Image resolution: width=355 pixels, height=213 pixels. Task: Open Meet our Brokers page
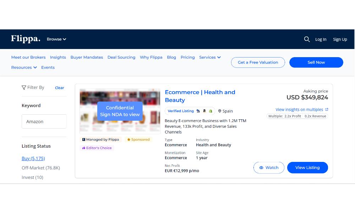tap(28, 57)
